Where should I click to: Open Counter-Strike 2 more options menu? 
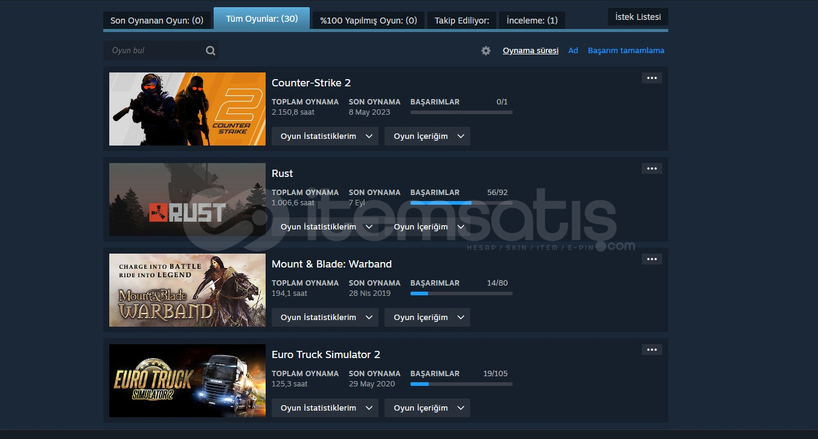point(652,78)
